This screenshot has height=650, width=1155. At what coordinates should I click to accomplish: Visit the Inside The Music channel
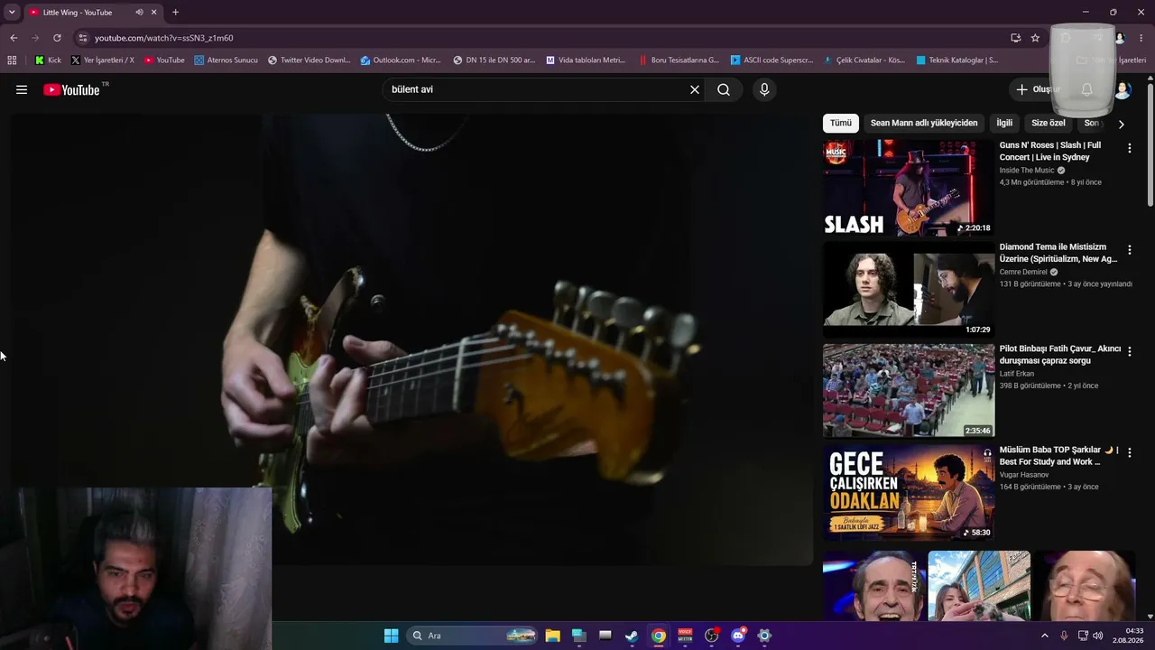pos(1027,171)
